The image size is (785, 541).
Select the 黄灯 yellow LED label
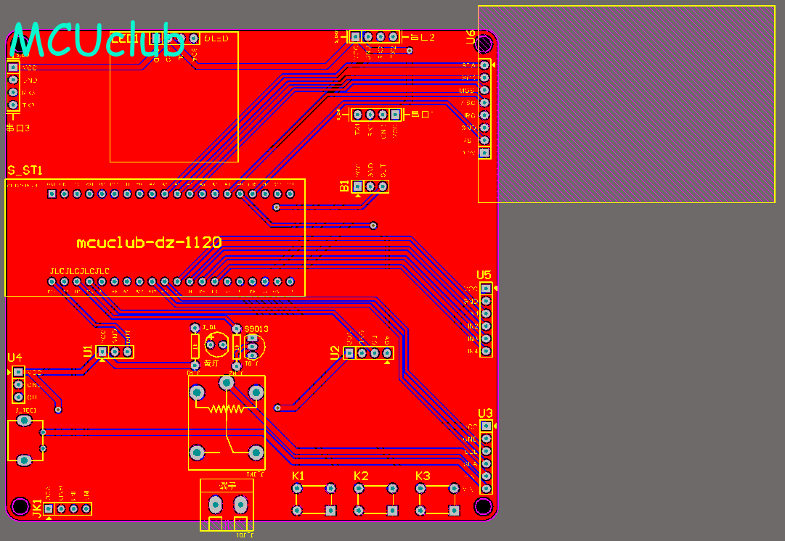click(211, 363)
